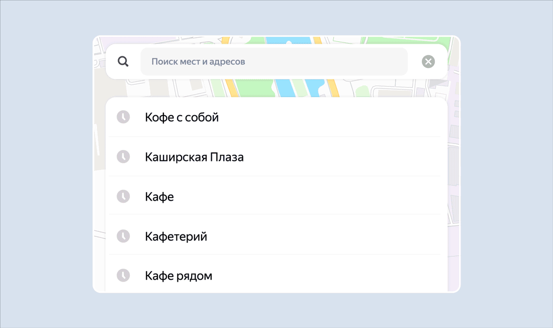Click the clock icon beside 'Кафе рядом'
The height and width of the screenshot is (328, 553).
pyautogui.click(x=123, y=275)
